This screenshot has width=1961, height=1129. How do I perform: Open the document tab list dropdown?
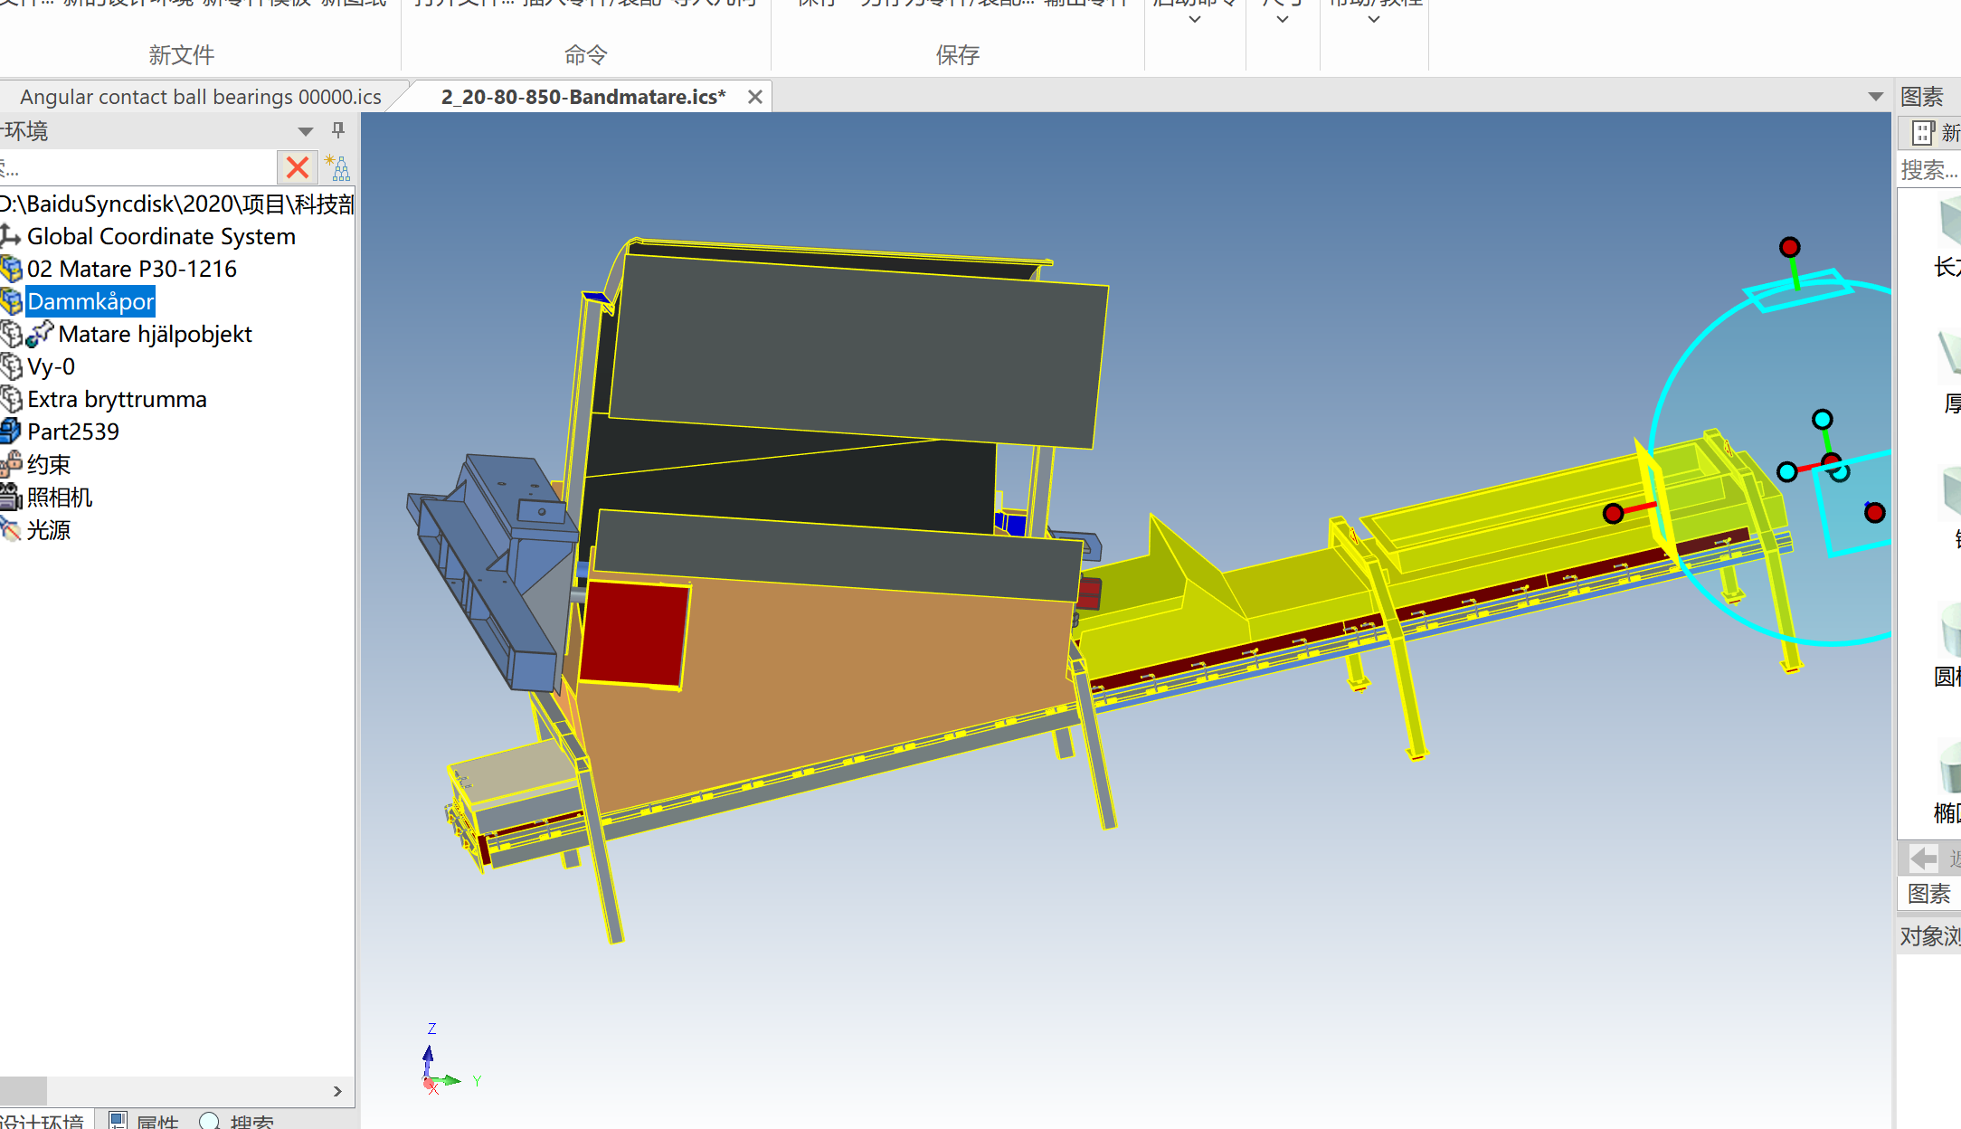[x=1875, y=97]
